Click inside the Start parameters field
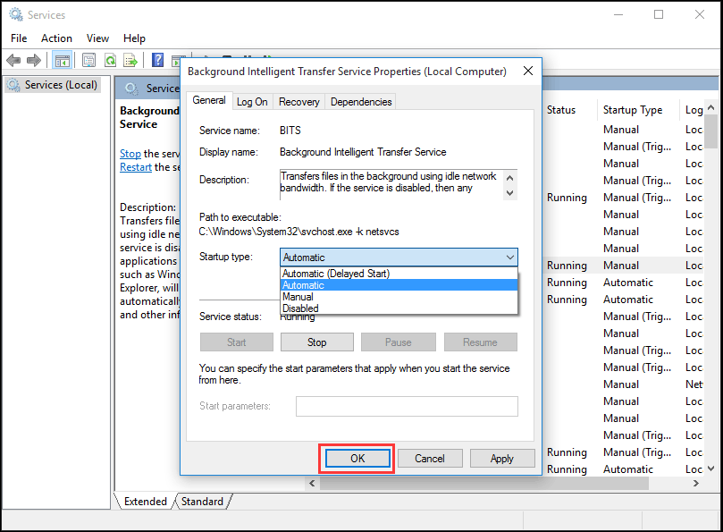 pos(407,406)
